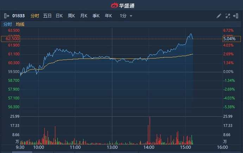The width and height of the screenshot is (243, 153).
Task: Switch to the 五日 five-day view
Action: (47, 16)
